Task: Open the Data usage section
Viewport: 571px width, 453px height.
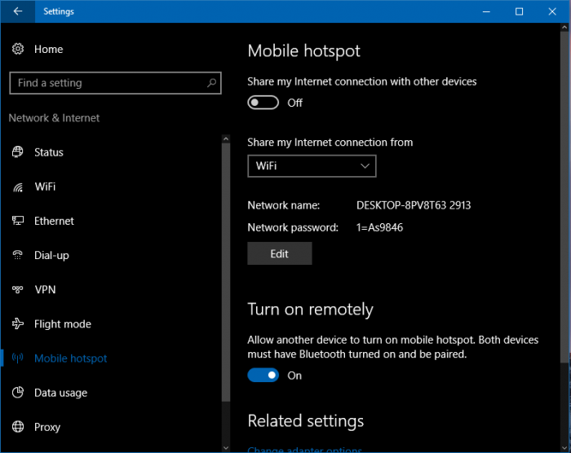Action: (61, 393)
